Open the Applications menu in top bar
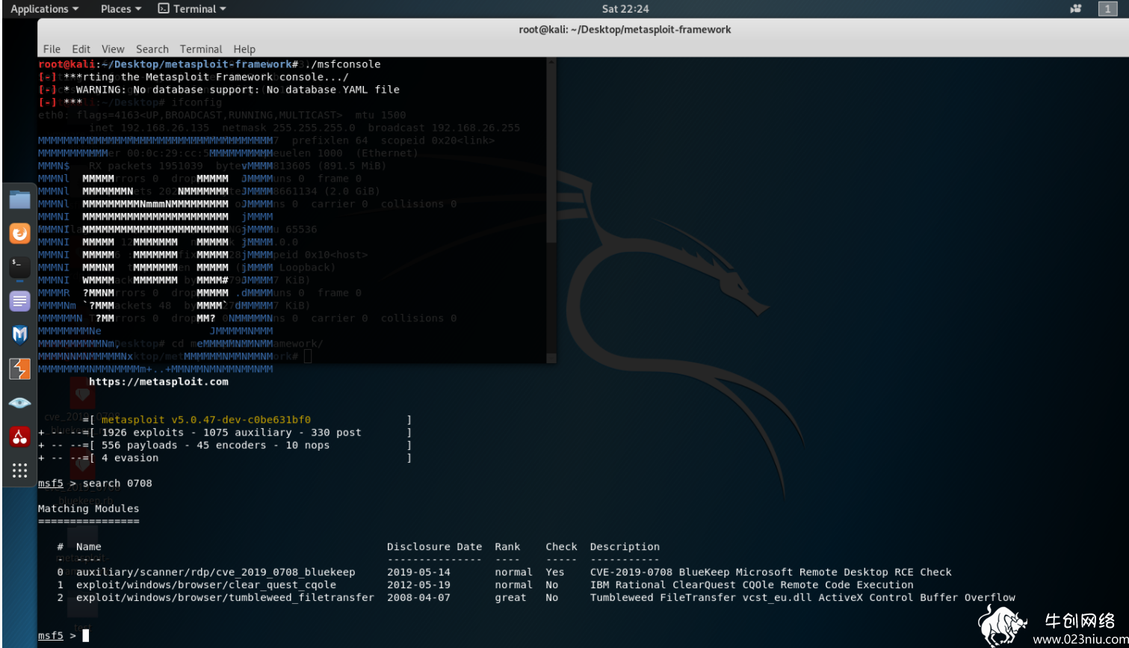The image size is (1129, 648). [x=44, y=9]
